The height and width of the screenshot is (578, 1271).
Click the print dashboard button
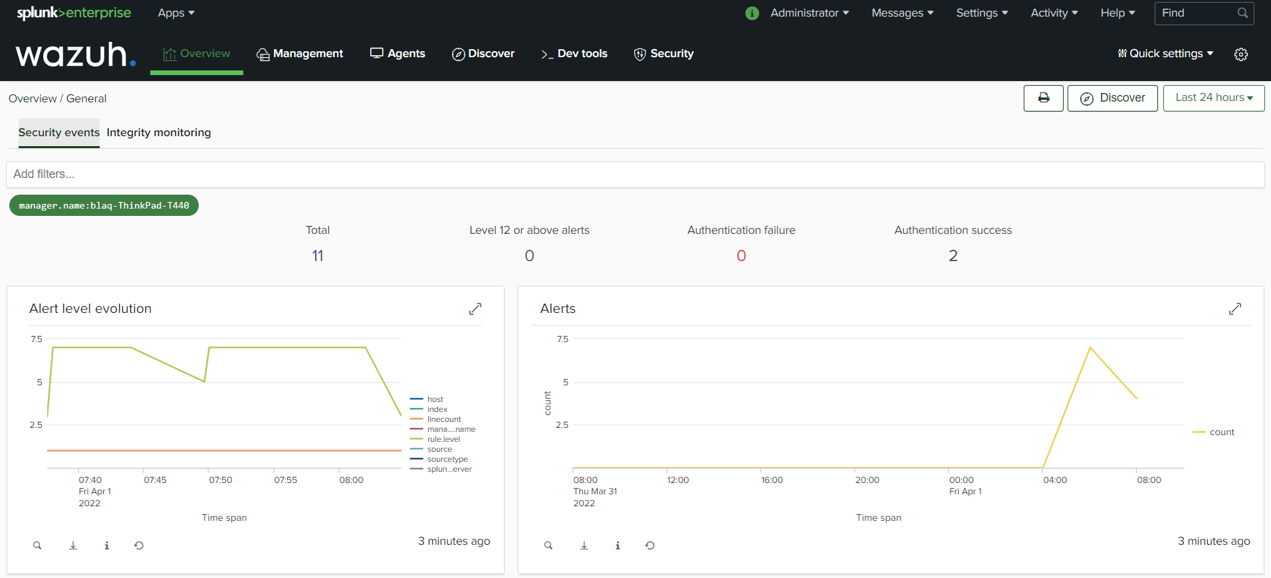pos(1044,98)
